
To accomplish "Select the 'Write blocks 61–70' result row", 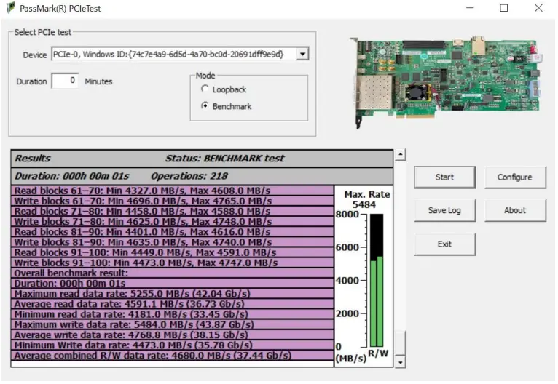I will pyautogui.click(x=172, y=201).
